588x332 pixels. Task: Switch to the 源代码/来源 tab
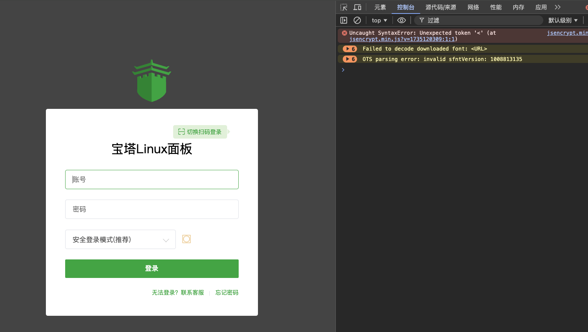(x=441, y=7)
